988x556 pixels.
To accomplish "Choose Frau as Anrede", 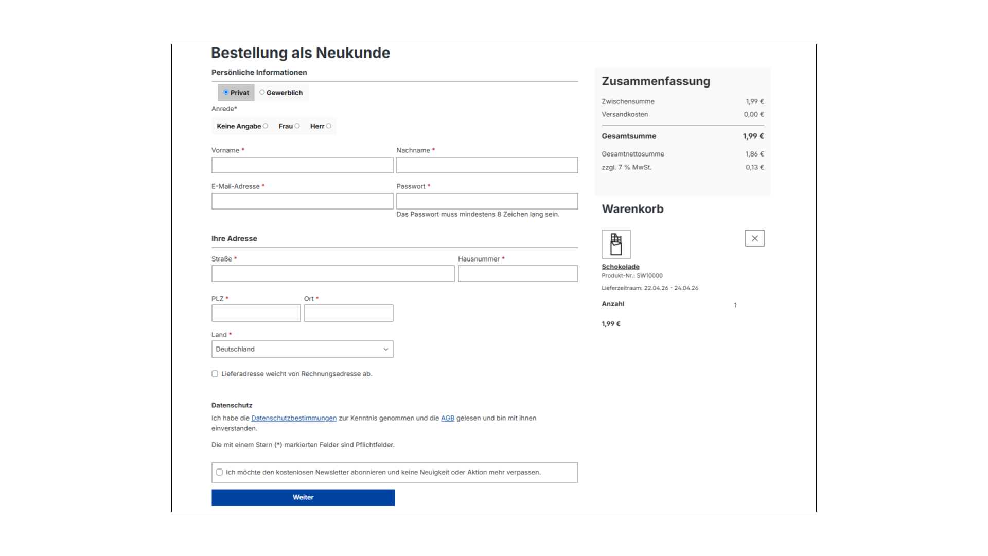I will point(297,126).
